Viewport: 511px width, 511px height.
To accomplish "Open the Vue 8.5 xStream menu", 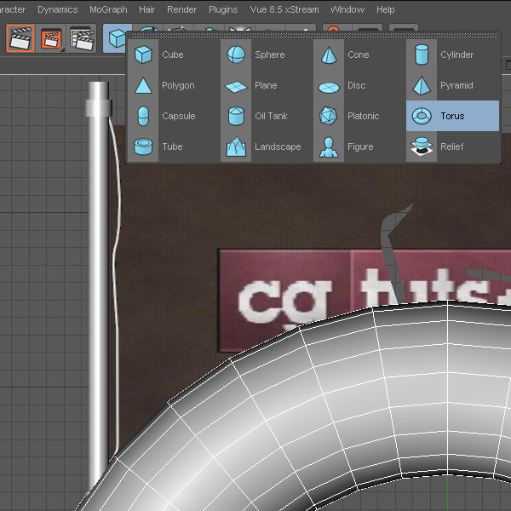I will click(284, 9).
